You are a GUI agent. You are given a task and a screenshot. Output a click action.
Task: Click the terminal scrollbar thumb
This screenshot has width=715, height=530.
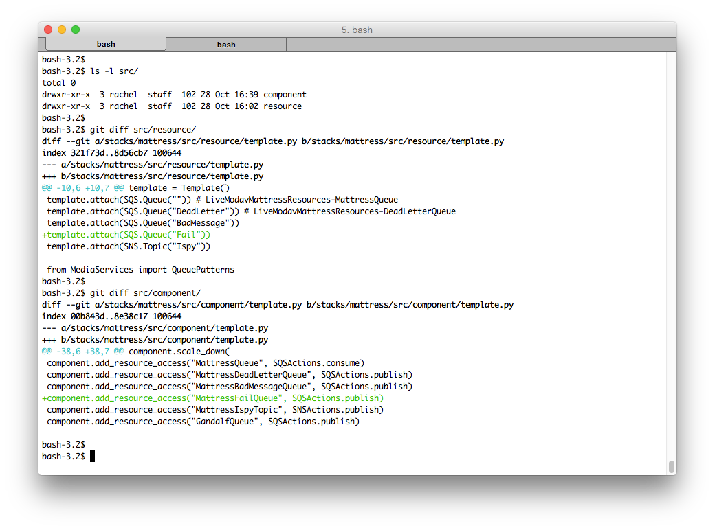coord(671,467)
